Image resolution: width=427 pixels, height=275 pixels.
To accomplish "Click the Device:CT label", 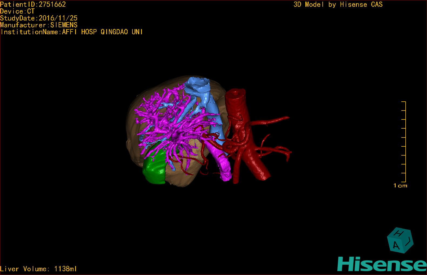I will (x=17, y=11).
